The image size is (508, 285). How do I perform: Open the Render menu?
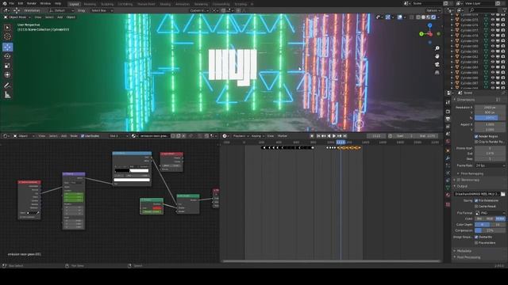coord(32,3)
